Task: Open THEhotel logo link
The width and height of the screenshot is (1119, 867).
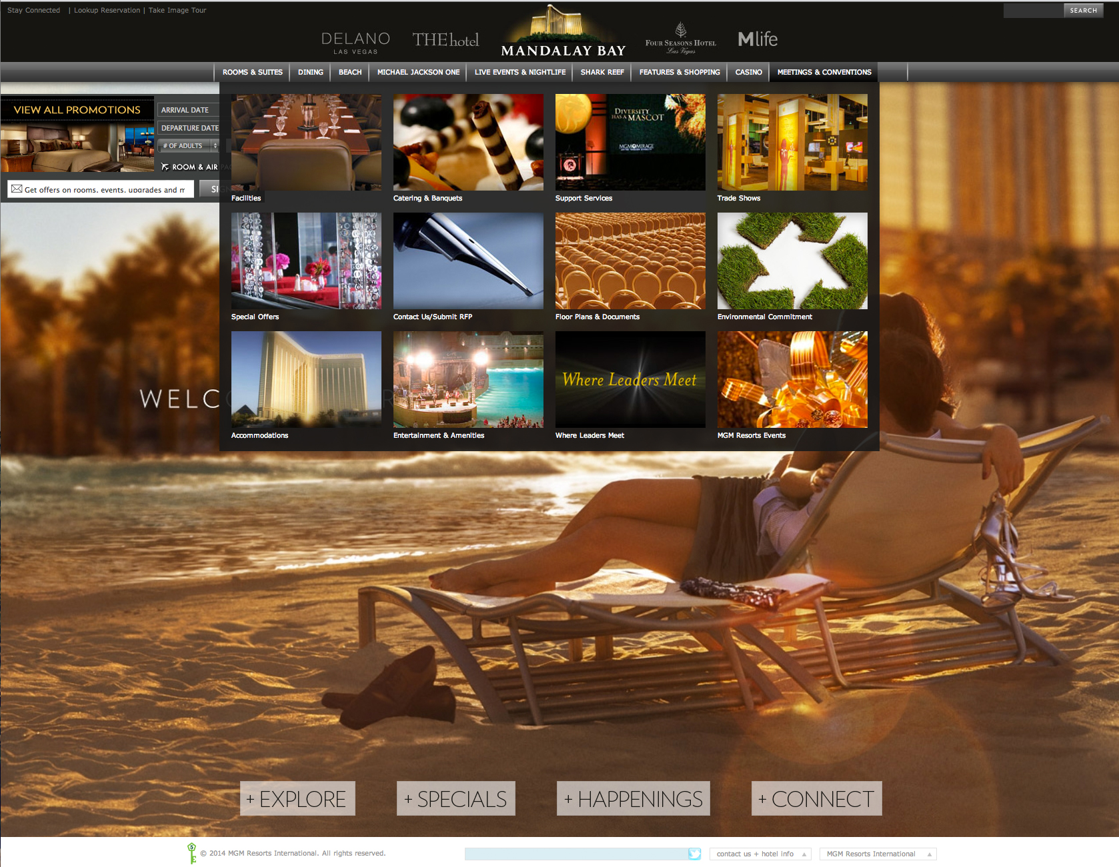Action: 445,40
